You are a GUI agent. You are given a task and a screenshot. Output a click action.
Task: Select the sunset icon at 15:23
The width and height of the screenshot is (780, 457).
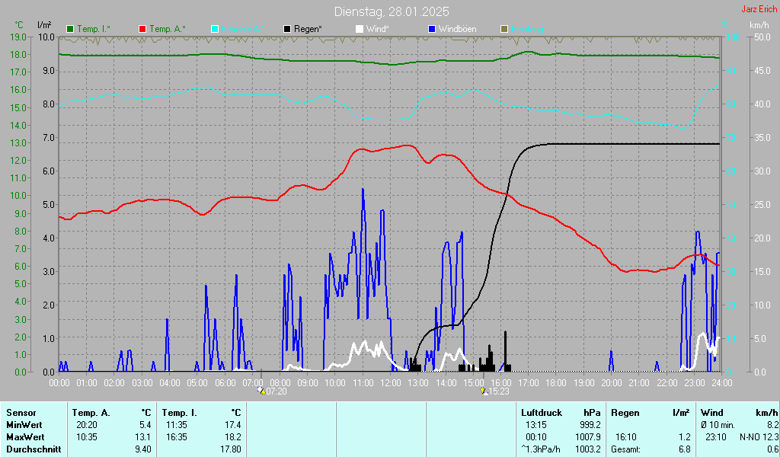tap(484, 391)
